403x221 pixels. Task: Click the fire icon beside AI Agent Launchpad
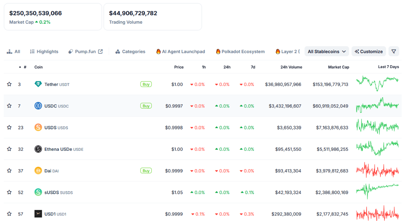[x=158, y=51]
